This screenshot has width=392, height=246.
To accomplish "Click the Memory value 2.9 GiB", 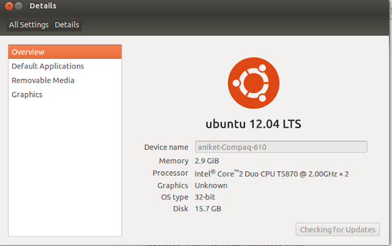I will 207,161.
